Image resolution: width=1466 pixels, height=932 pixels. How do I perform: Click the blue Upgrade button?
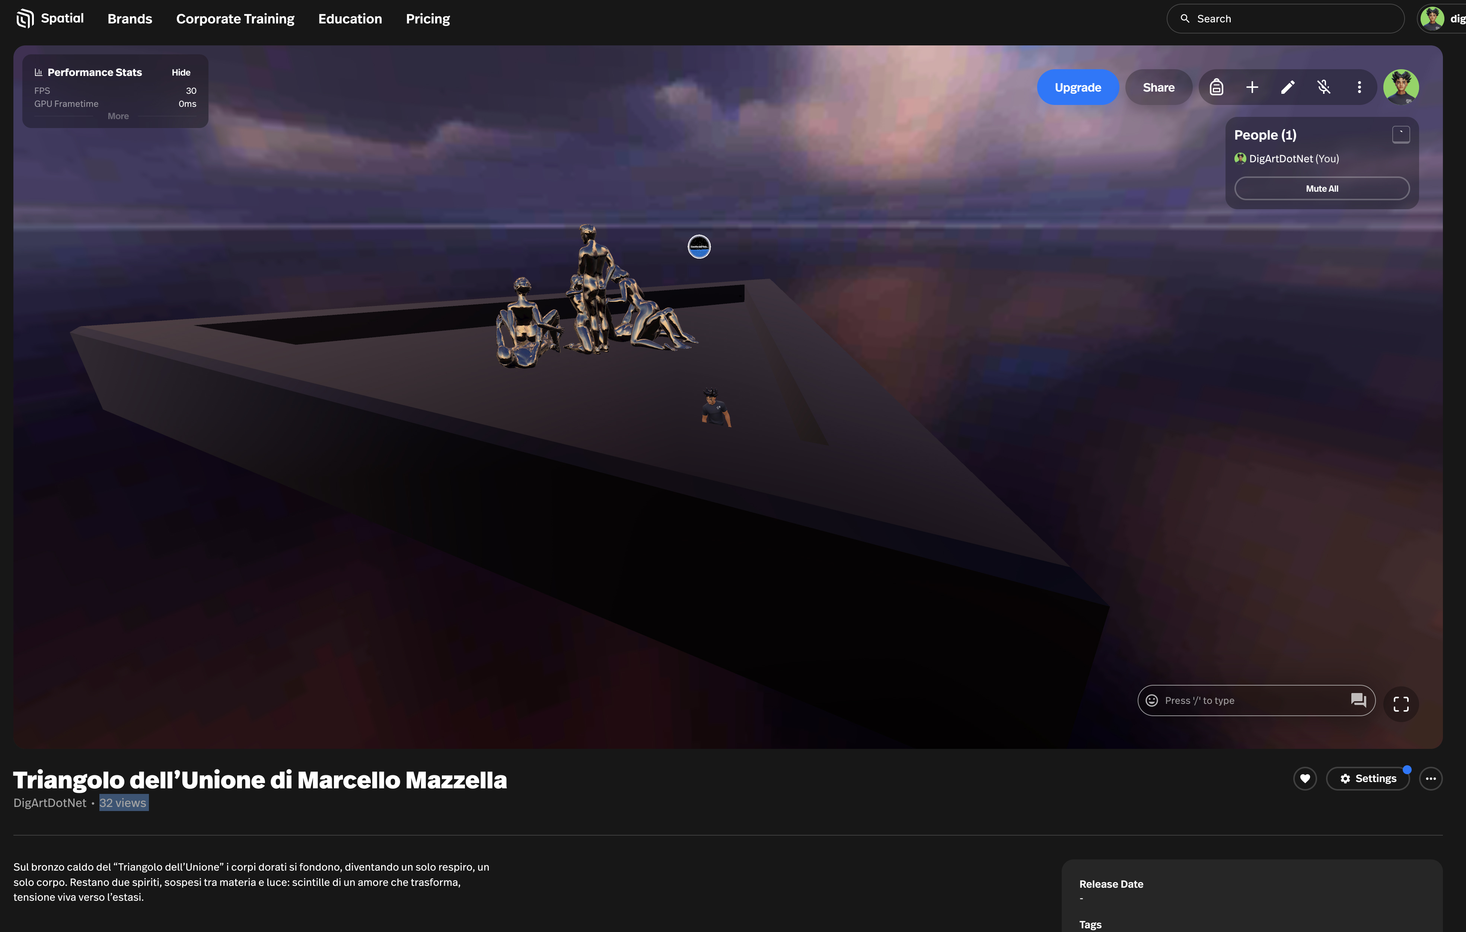[1077, 87]
